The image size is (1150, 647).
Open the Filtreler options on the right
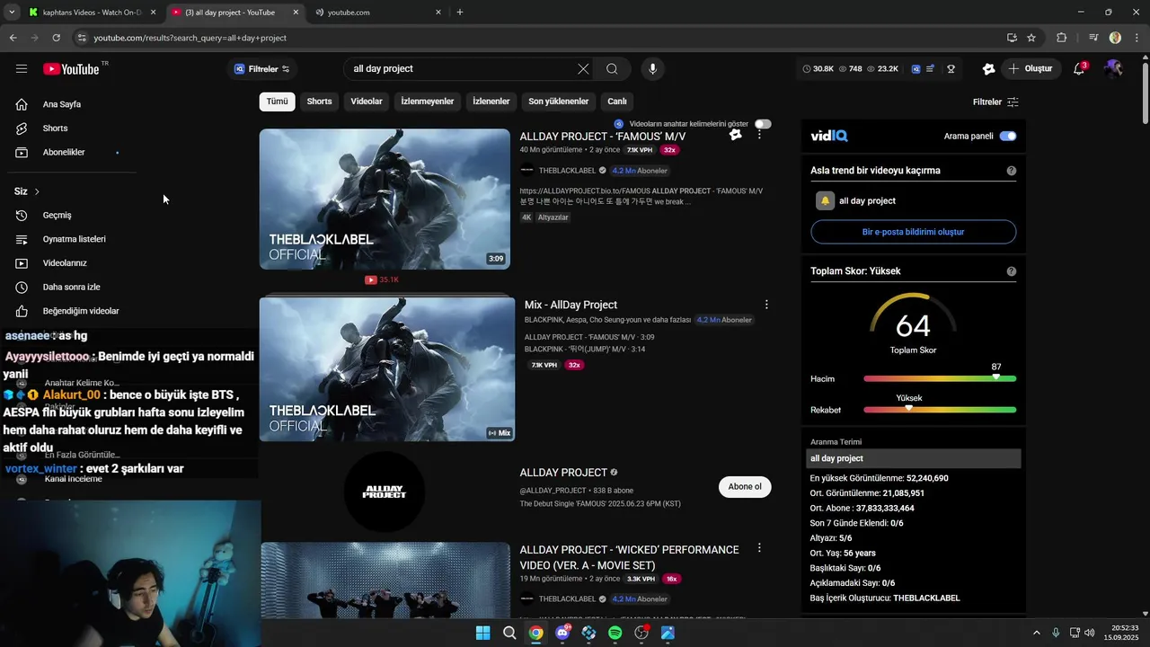tap(995, 102)
